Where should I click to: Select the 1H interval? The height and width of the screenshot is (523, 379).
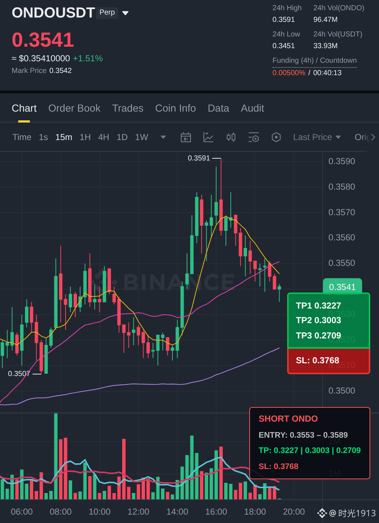click(x=85, y=137)
